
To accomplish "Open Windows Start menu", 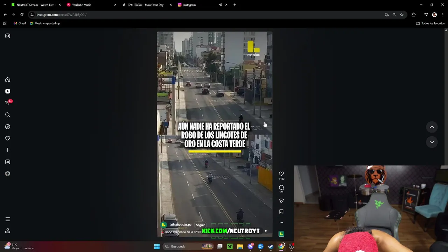I will tap(157, 246).
